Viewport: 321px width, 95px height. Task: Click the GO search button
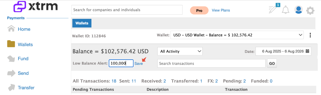(x=272, y=63)
